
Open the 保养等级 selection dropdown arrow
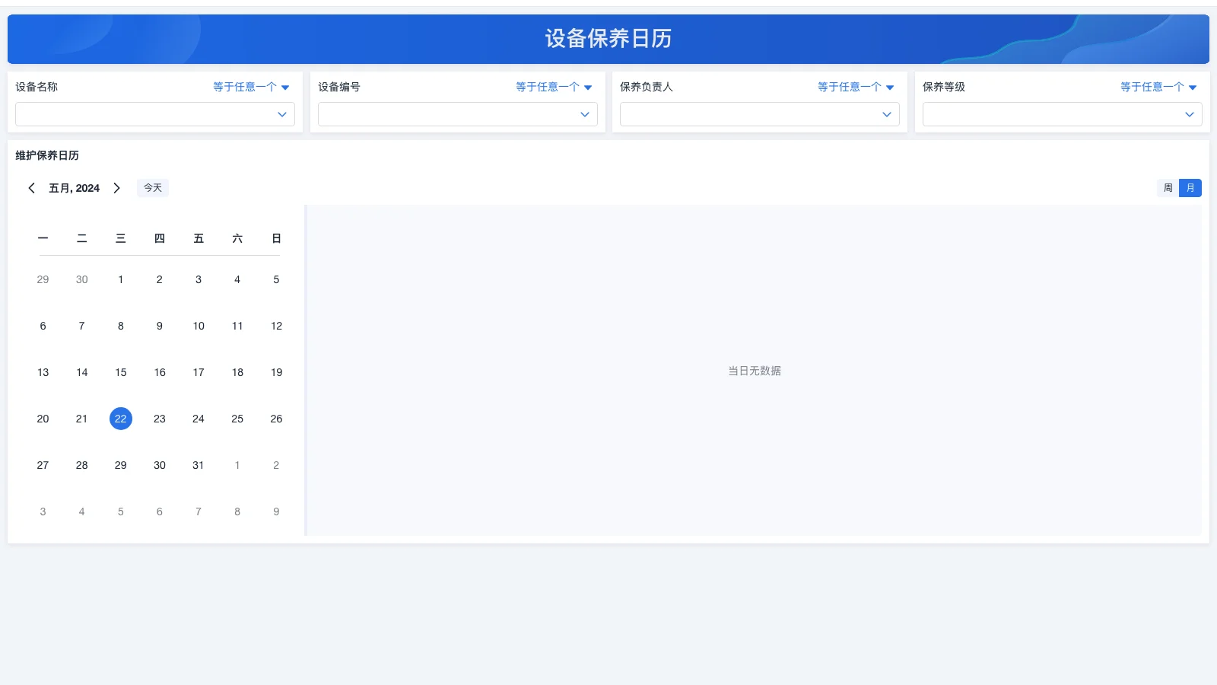1190,114
